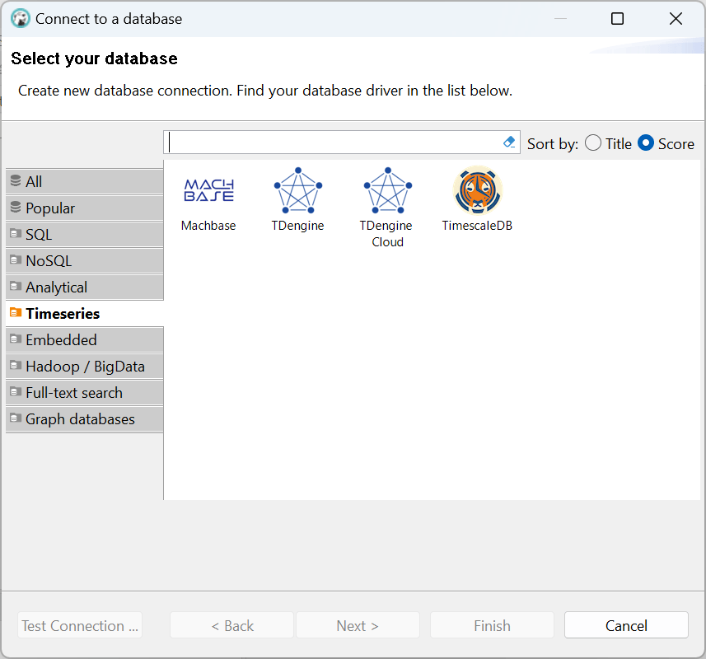Focus the driver search text field

click(334, 143)
